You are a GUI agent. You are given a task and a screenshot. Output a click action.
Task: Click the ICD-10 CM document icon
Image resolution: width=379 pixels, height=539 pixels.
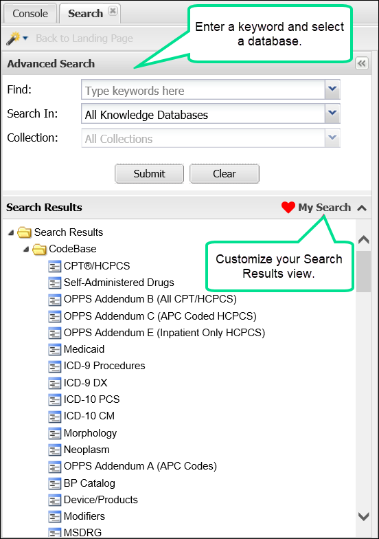tap(55, 417)
